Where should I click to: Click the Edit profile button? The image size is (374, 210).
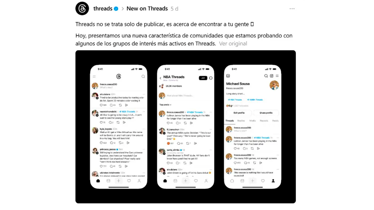click(239, 113)
